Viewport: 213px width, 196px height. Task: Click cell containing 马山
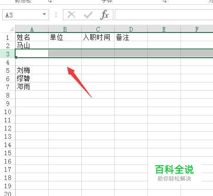point(32,45)
